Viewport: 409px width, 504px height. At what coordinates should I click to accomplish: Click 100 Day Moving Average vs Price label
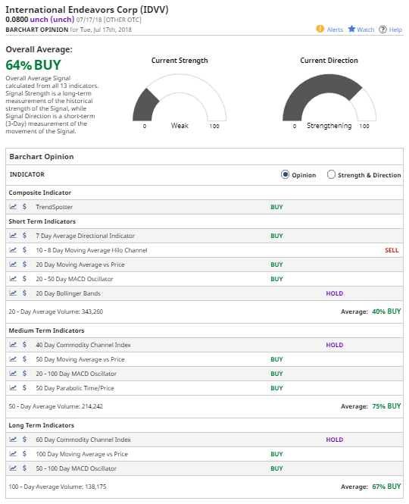(82, 454)
